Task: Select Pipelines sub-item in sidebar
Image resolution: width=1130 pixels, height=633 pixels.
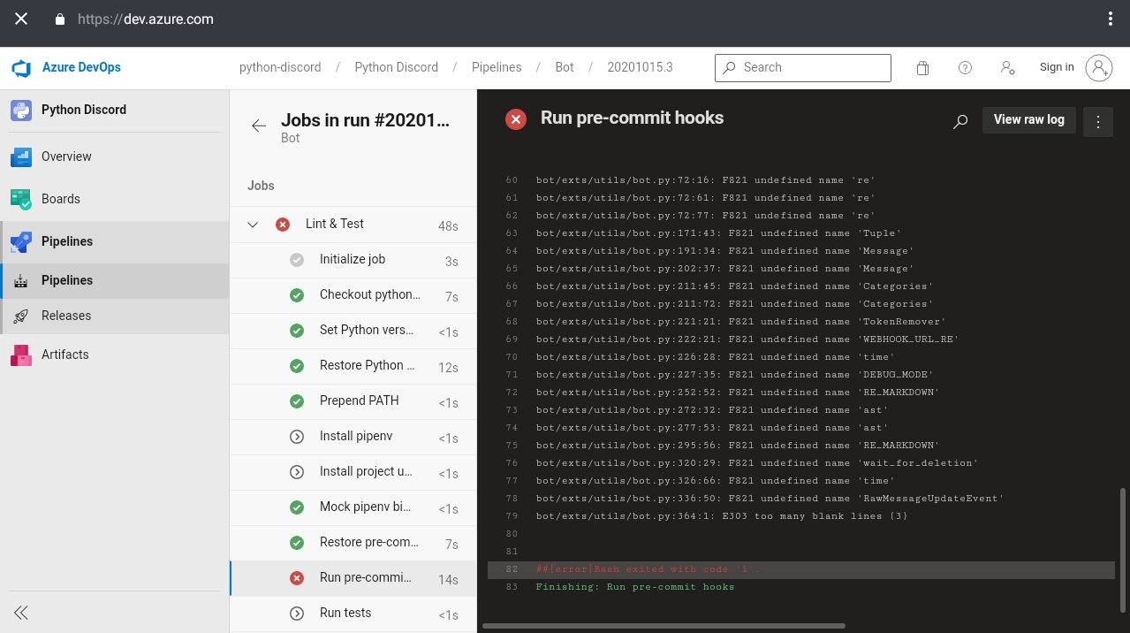Action: 115,280
